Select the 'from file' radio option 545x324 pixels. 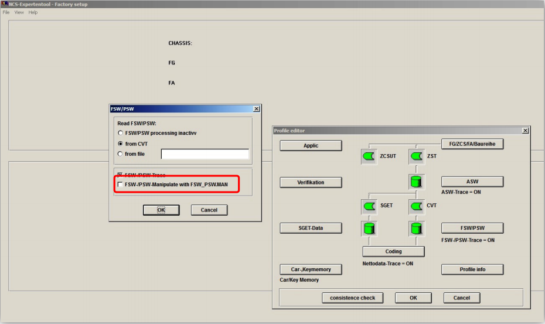tap(120, 154)
